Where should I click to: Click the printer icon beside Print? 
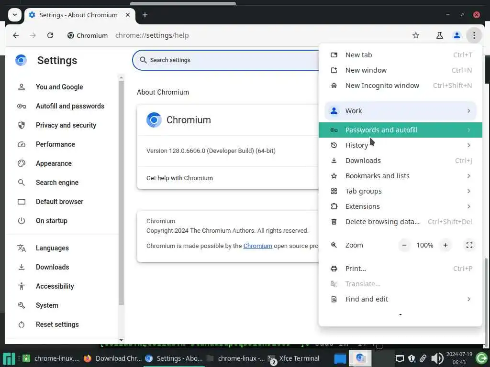[334, 269]
